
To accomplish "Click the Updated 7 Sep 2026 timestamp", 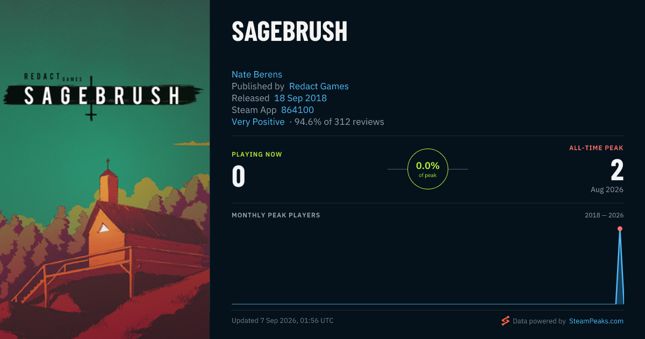I will point(283,321).
